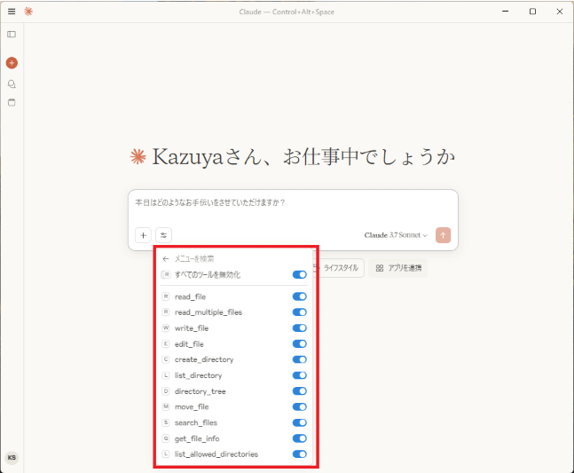Open the chats history icon
The width and height of the screenshot is (574, 473).
pyautogui.click(x=12, y=84)
